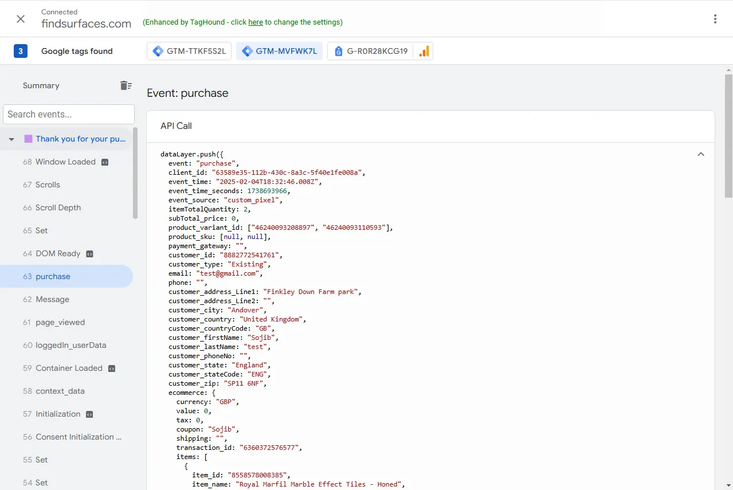Open the Summary view
This screenshot has height=490, width=733.
(x=41, y=85)
